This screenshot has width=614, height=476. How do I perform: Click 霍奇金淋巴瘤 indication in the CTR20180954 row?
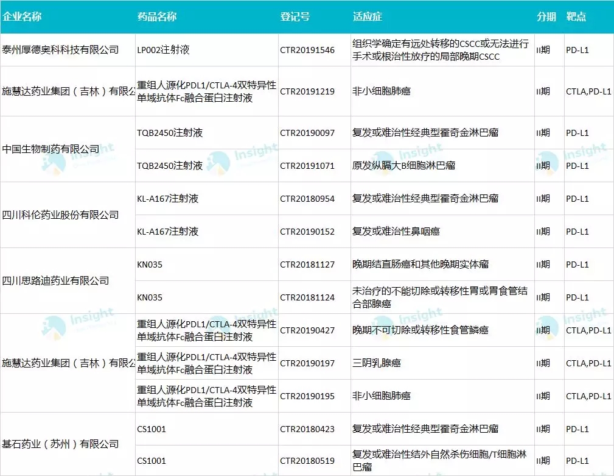pyautogui.click(x=425, y=199)
